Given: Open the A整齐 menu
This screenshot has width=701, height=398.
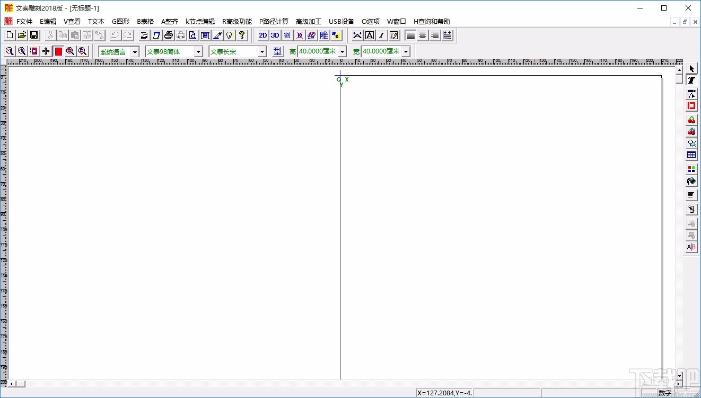Looking at the screenshot, I should pyautogui.click(x=170, y=22).
